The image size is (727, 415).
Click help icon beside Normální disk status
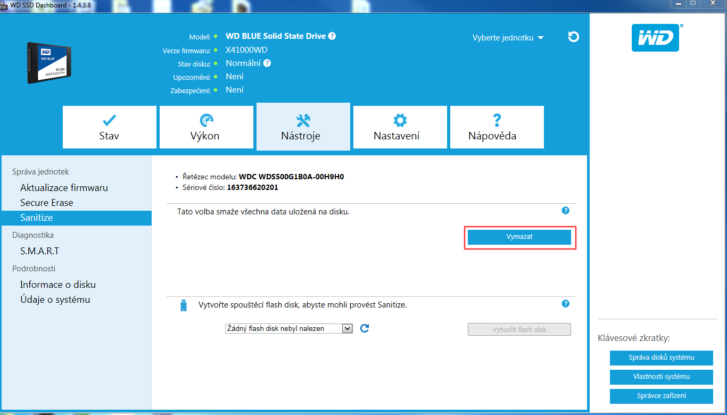tap(267, 63)
